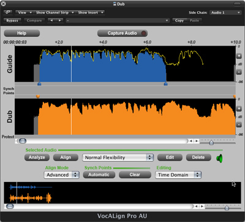Click the waveform horizontal zoom slider handle
The width and height of the screenshot is (245, 222).
[x=211, y=142]
